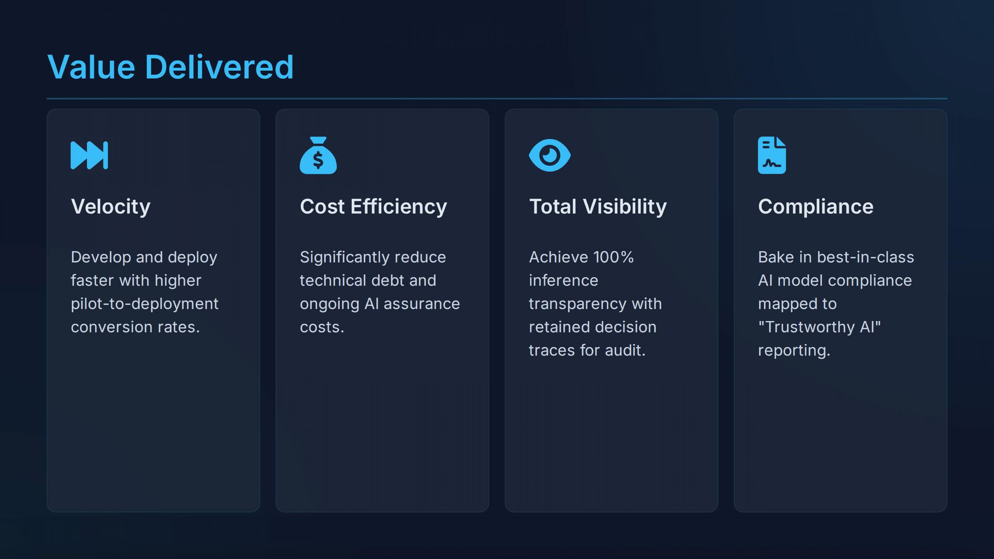Screen dimensions: 994x559
Task: Click the horizontal divider line under the title
Action: point(497,99)
